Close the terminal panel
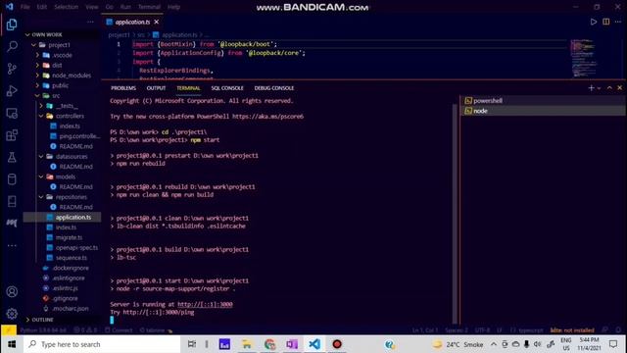This screenshot has height=353, width=627. click(619, 88)
